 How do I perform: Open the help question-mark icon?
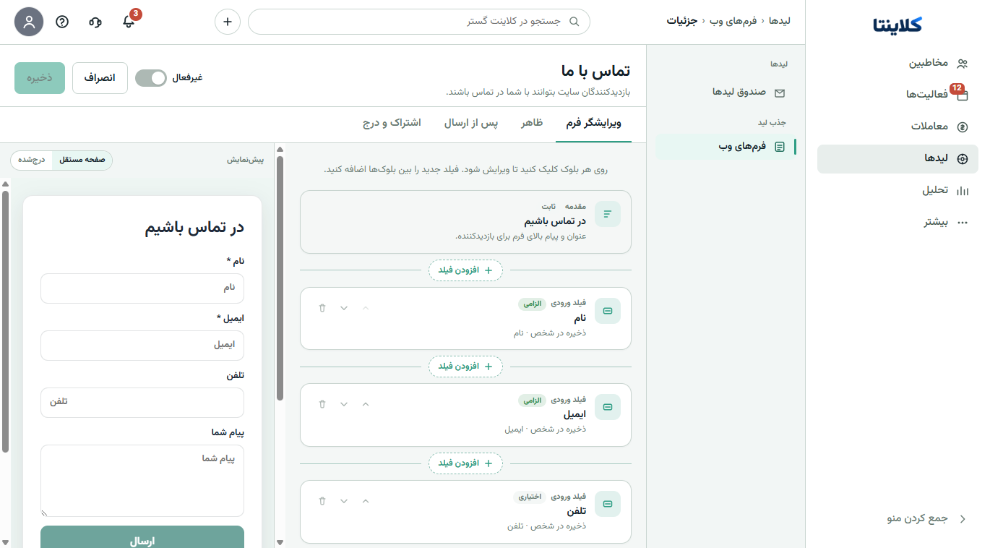pyautogui.click(x=62, y=22)
